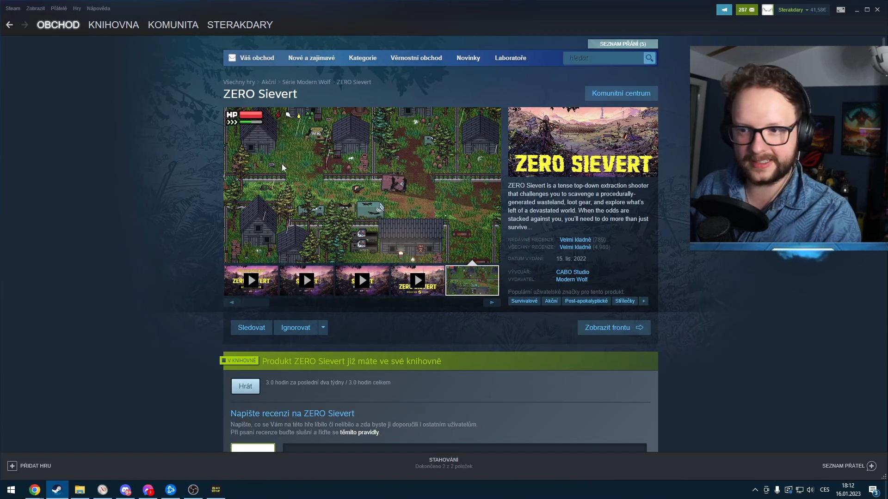Screen dimensions: 888x499
Task: Click the Hrát play button
Action: pyautogui.click(x=245, y=386)
